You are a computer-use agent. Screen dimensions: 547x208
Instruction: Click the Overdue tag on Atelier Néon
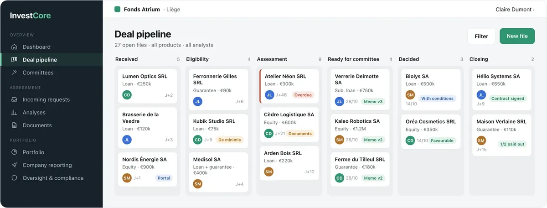tap(303, 95)
